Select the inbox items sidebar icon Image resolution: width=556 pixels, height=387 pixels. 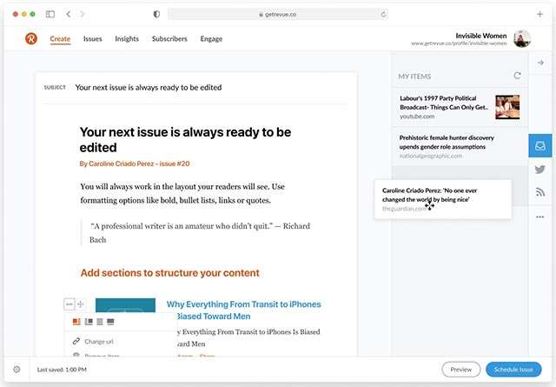click(539, 146)
